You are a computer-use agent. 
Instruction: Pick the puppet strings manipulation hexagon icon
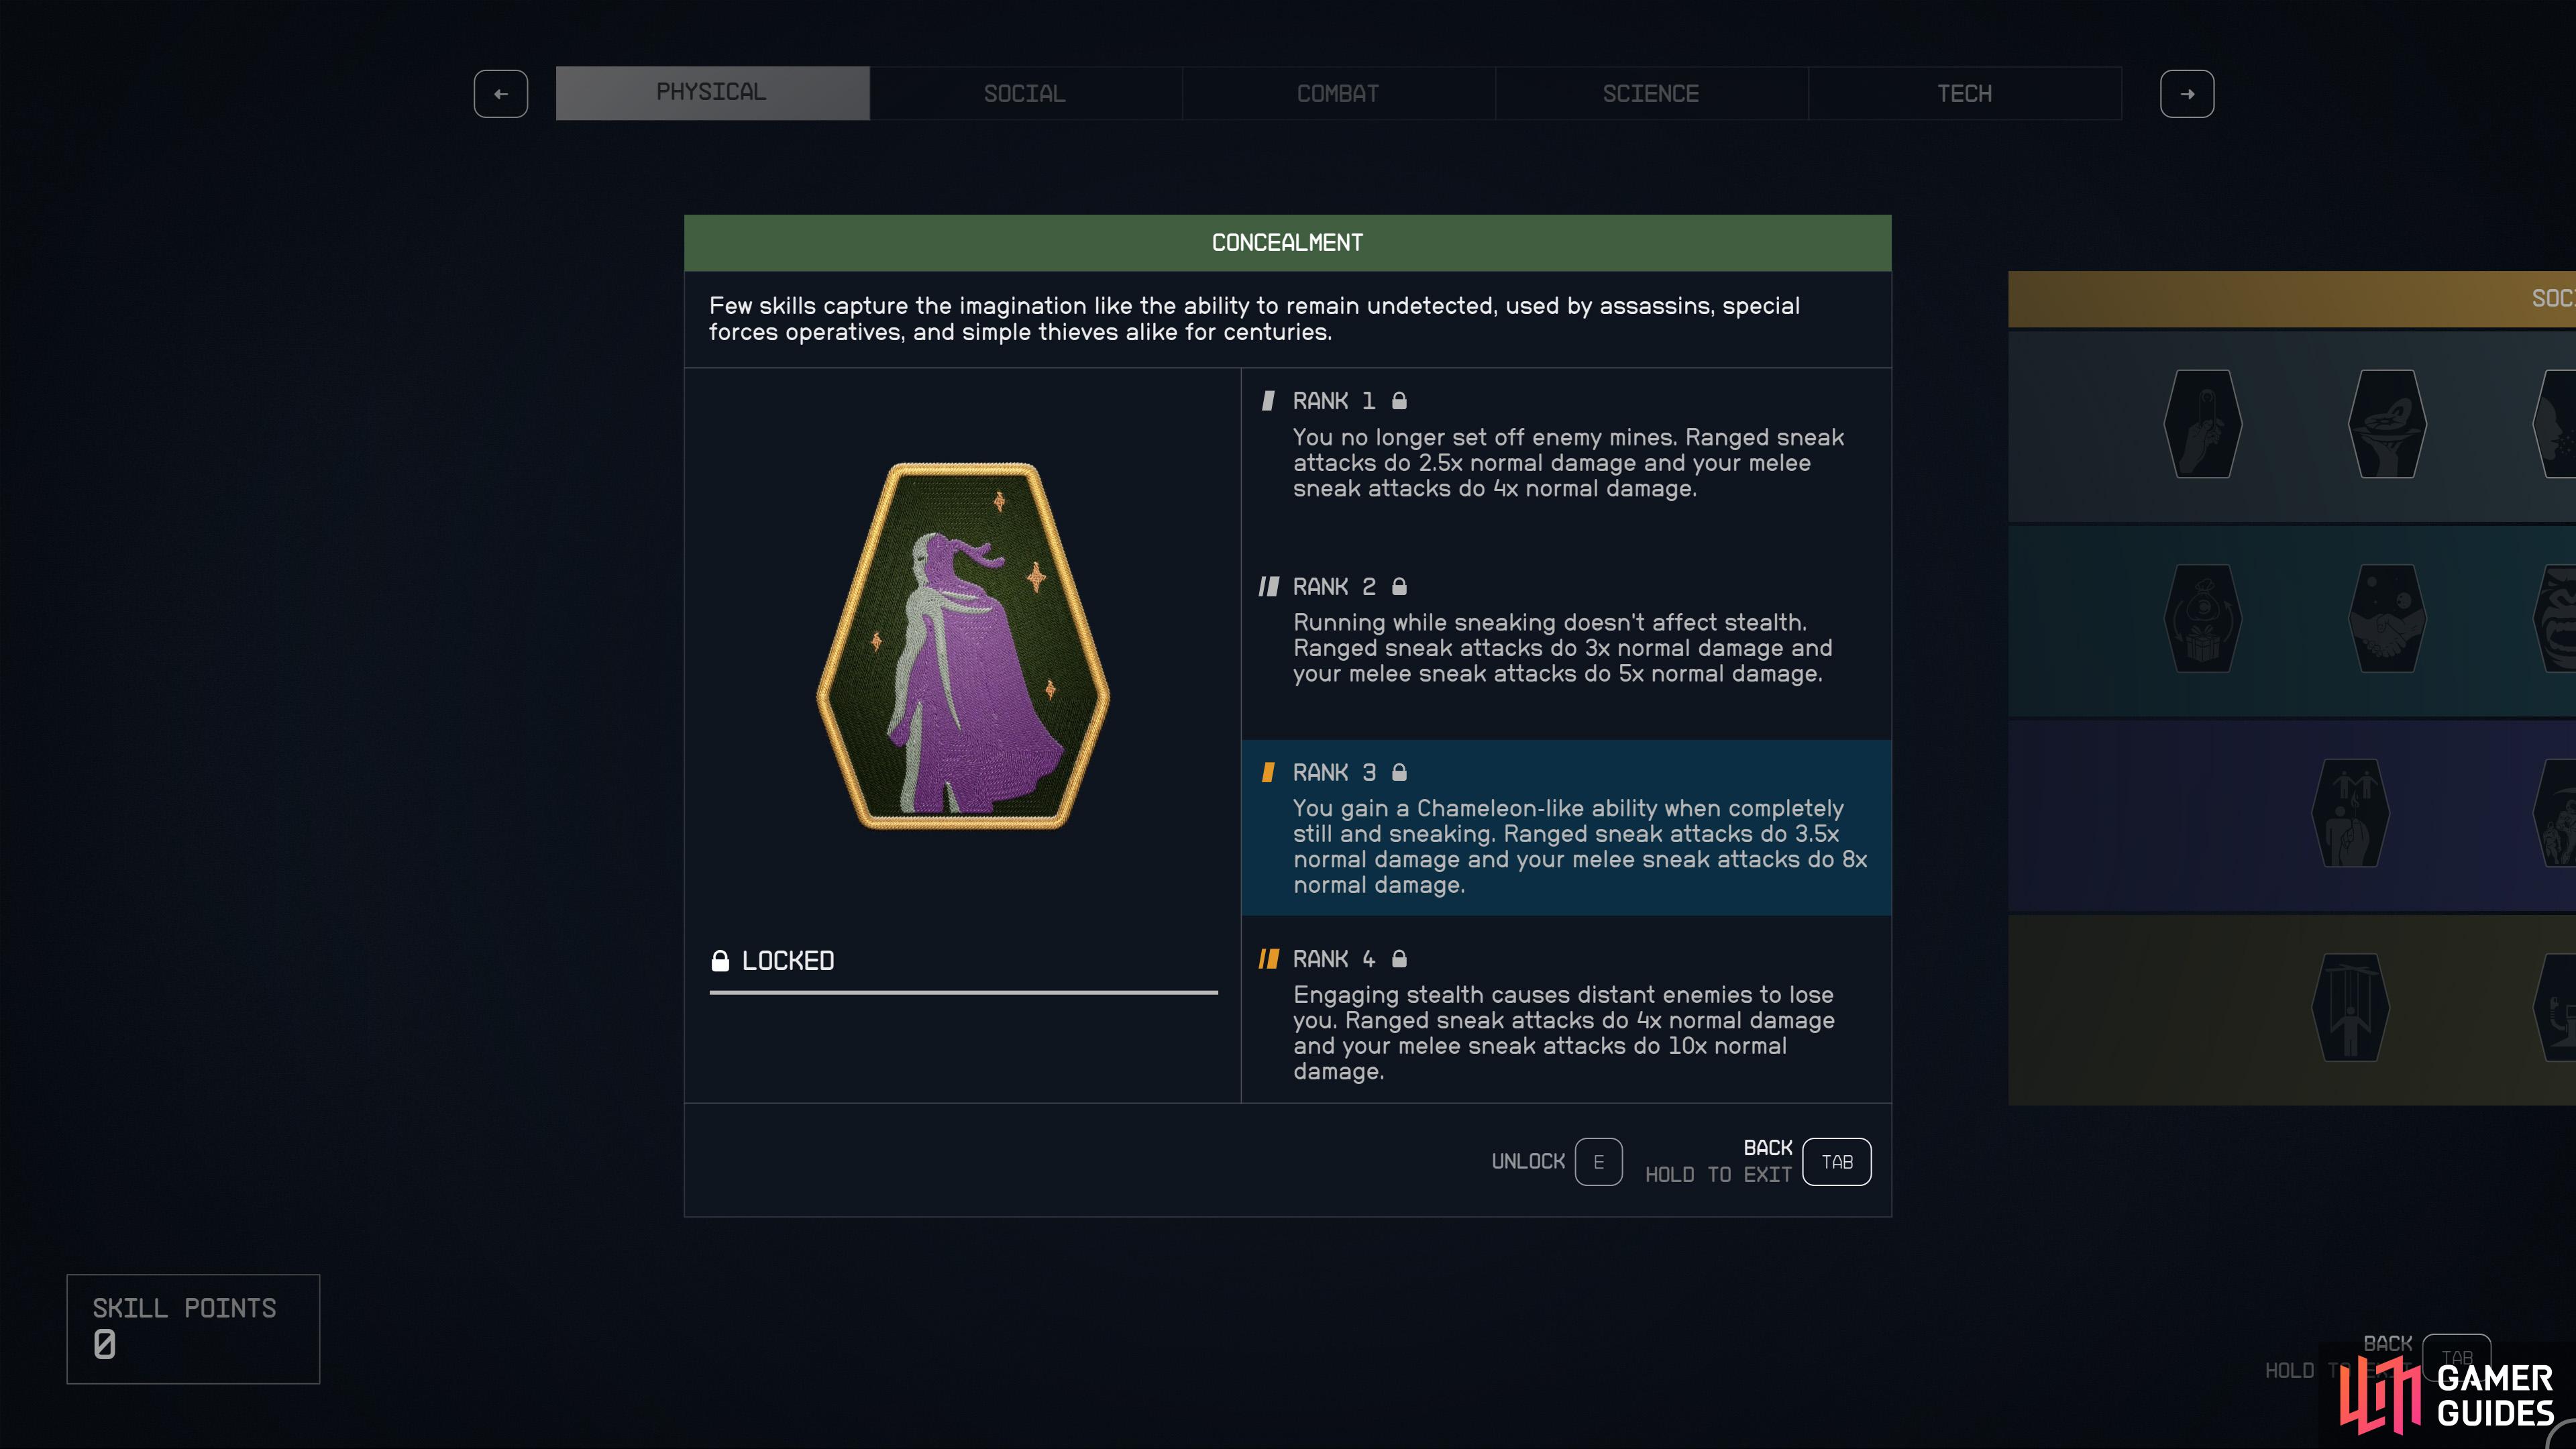(x=2350, y=1007)
